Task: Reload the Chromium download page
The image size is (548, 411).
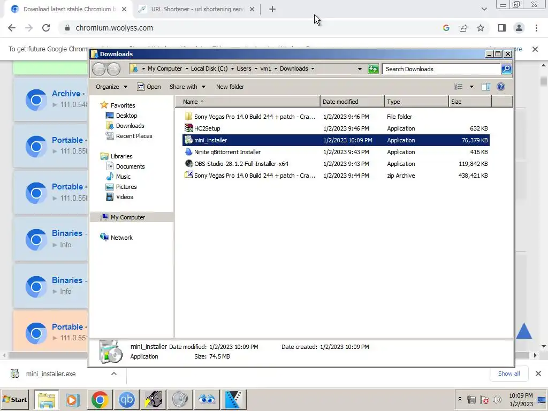Action: [x=46, y=28]
